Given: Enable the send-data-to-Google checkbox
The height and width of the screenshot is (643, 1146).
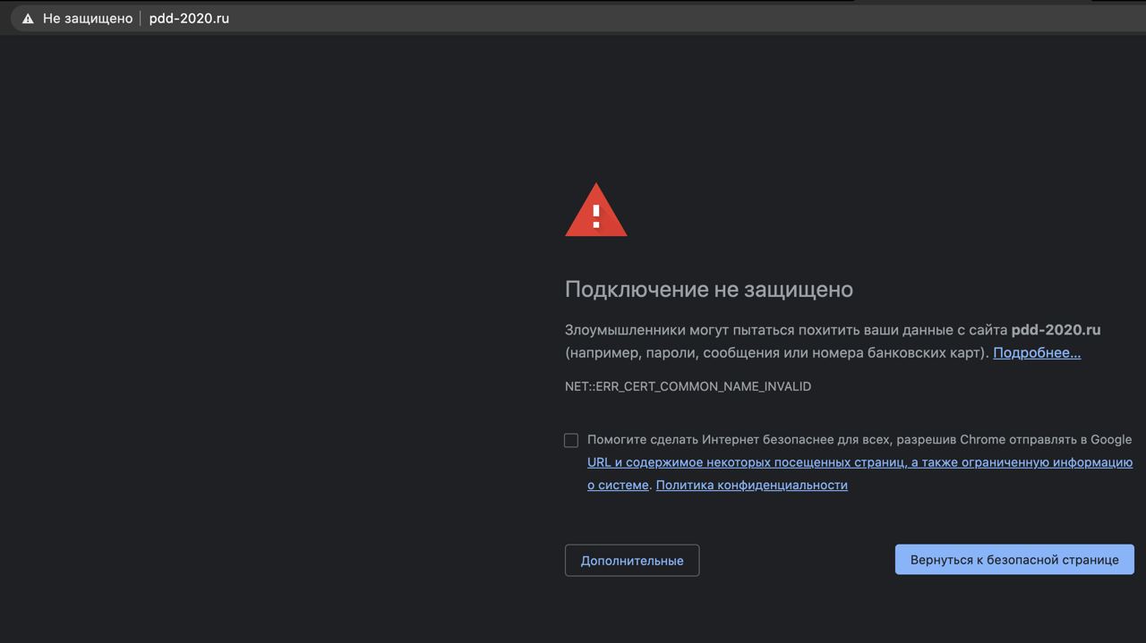Looking at the screenshot, I should (571, 440).
